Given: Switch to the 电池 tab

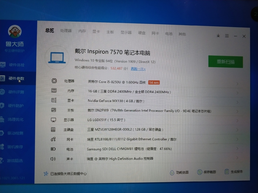Looking at the screenshot, I should pos(169,34).
